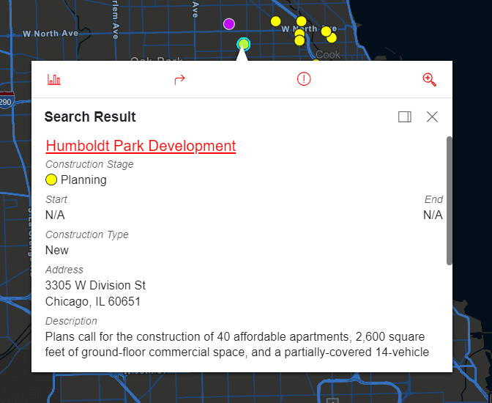Close the Search Result popup

(432, 117)
